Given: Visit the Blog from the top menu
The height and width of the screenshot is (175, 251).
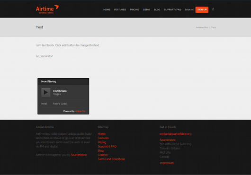Looking at the screenshot, I should pos(157,9).
